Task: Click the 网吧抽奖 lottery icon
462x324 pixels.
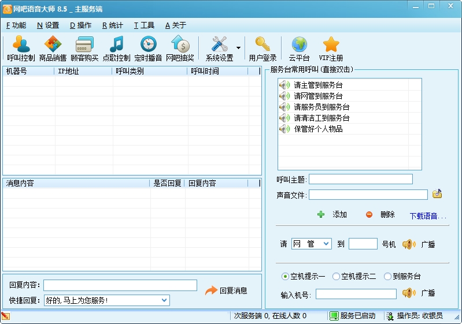Action: click(x=180, y=49)
